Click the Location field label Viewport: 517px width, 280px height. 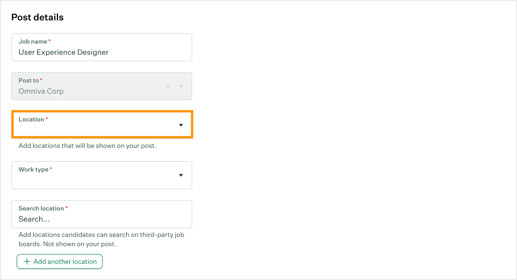[31, 120]
